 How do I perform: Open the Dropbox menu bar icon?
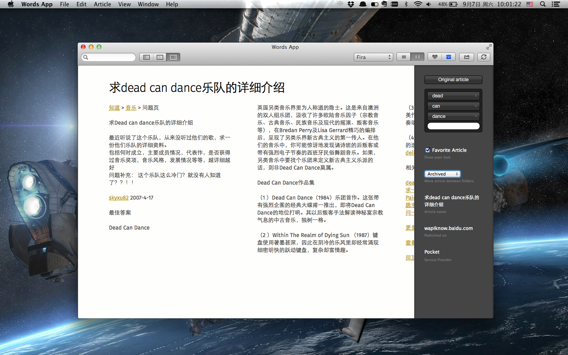(351, 4)
